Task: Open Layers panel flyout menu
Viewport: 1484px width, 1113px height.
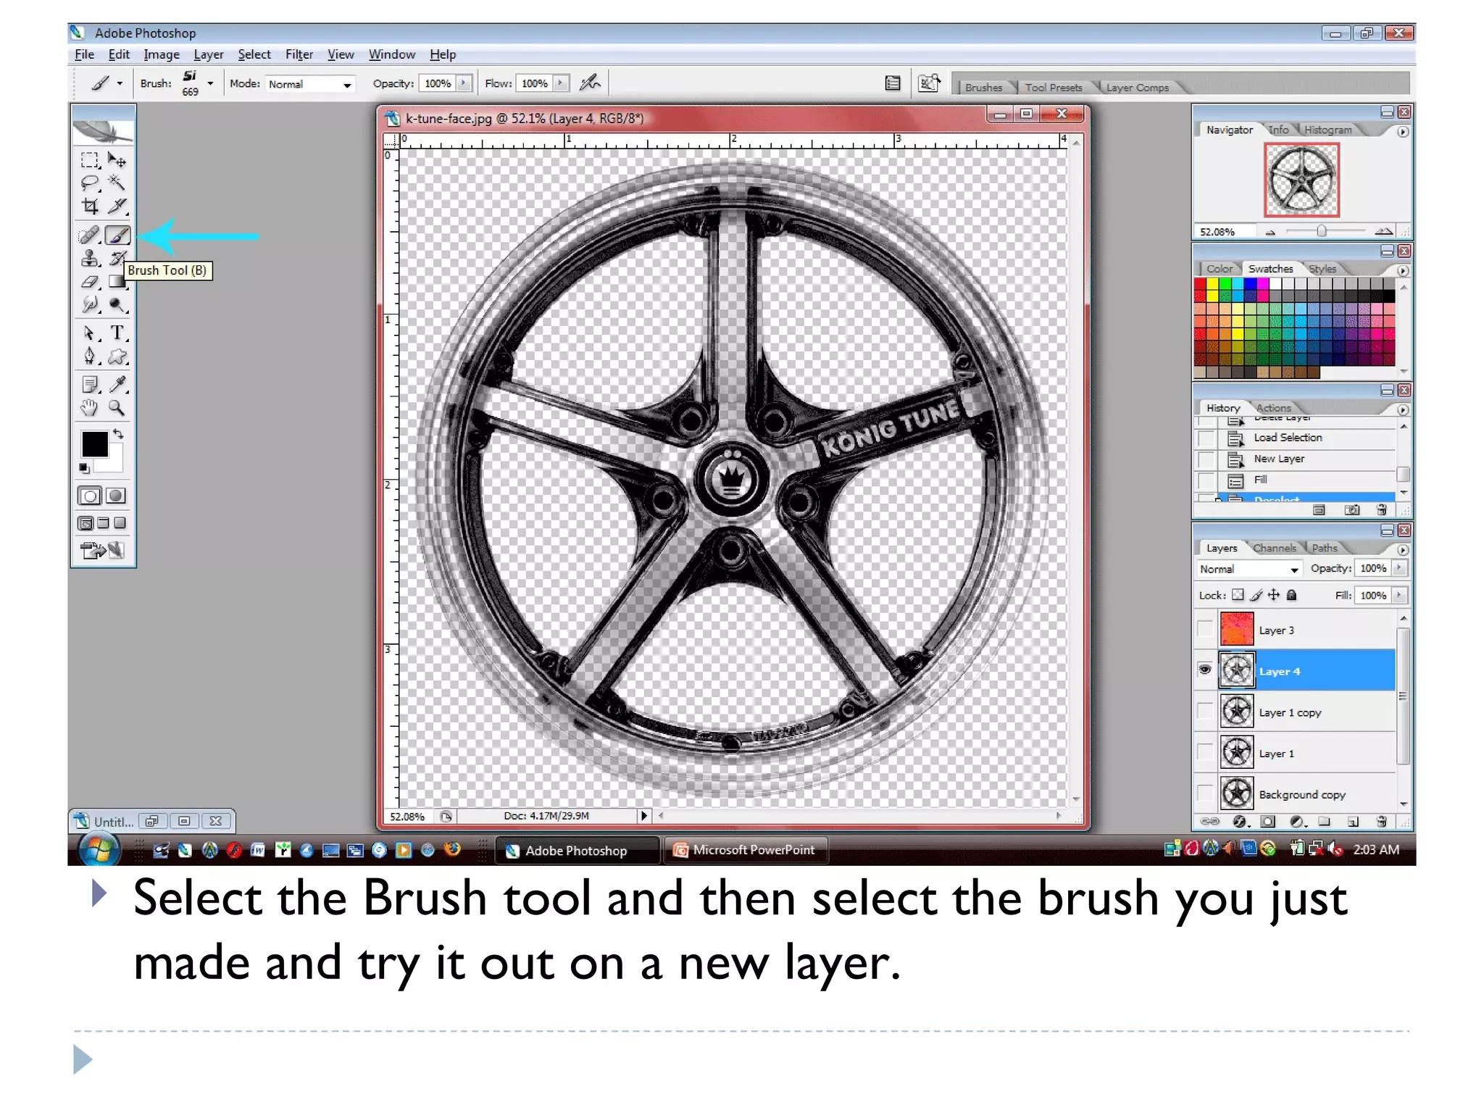Action: [x=1403, y=549]
